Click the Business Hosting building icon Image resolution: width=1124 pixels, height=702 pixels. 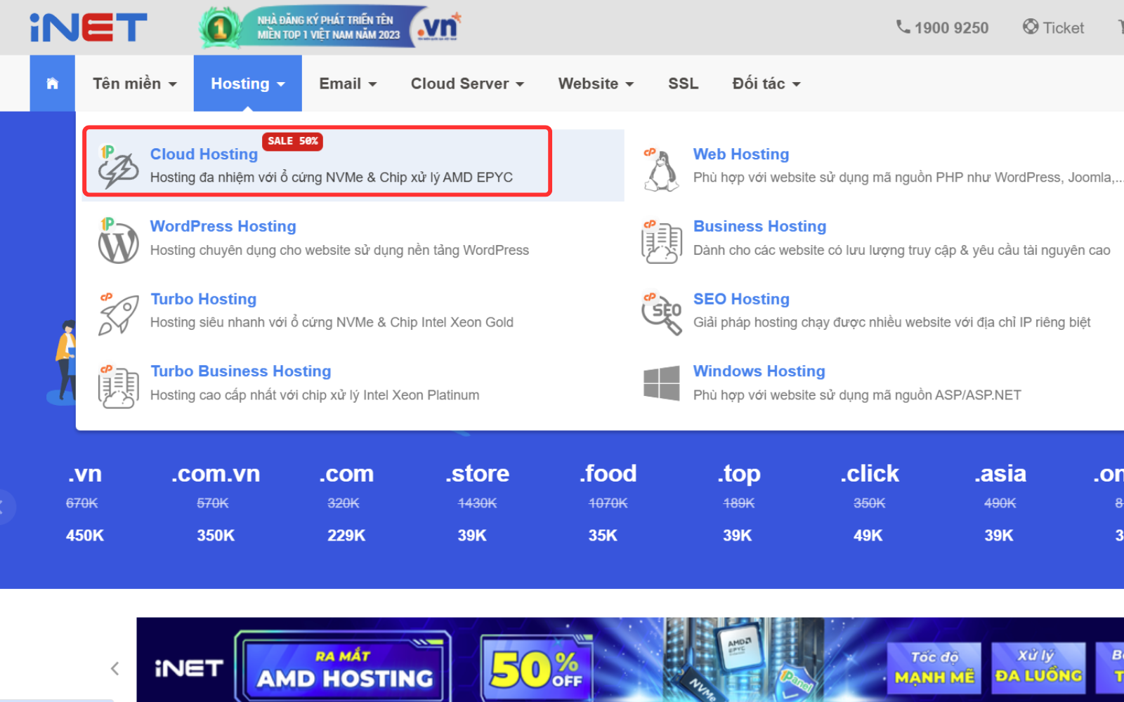pyautogui.click(x=661, y=241)
